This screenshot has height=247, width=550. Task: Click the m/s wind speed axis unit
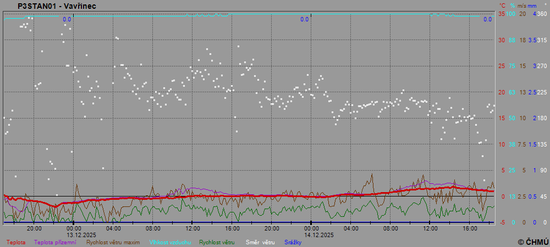(x=522, y=5)
